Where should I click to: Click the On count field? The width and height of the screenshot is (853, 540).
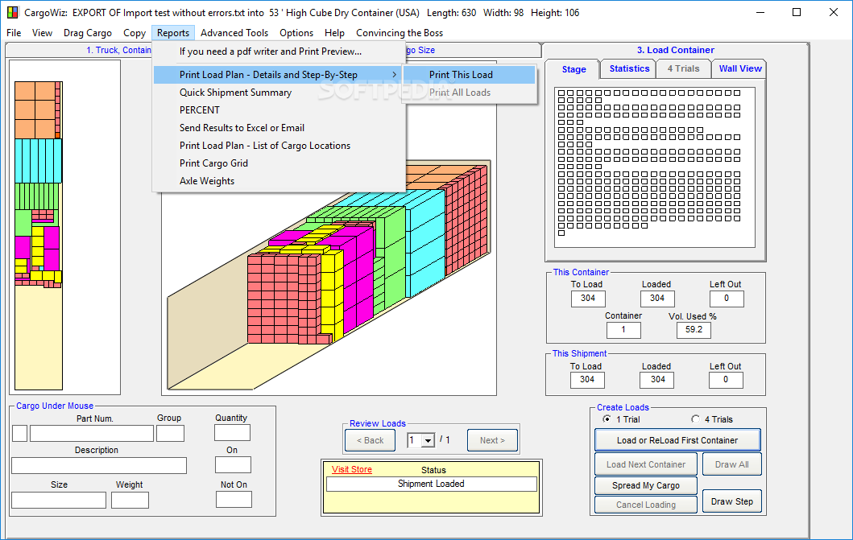(233, 465)
